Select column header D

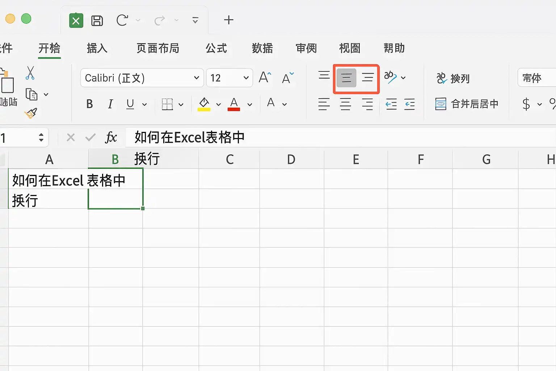pyautogui.click(x=291, y=159)
